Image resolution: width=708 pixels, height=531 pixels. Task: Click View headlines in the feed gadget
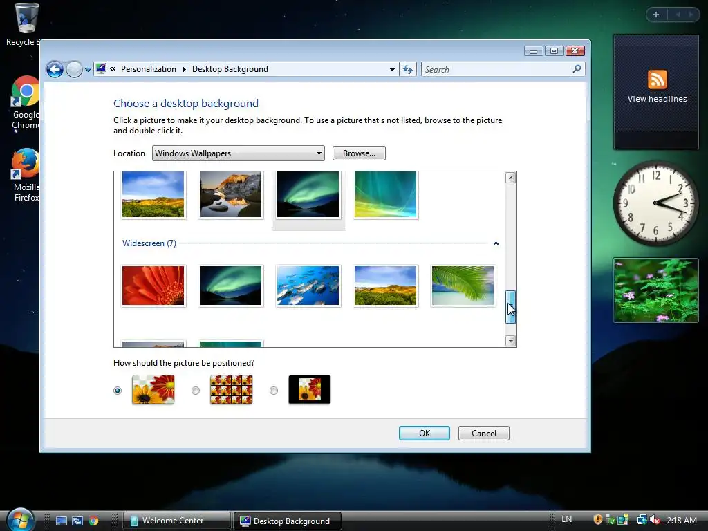pos(657,99)
